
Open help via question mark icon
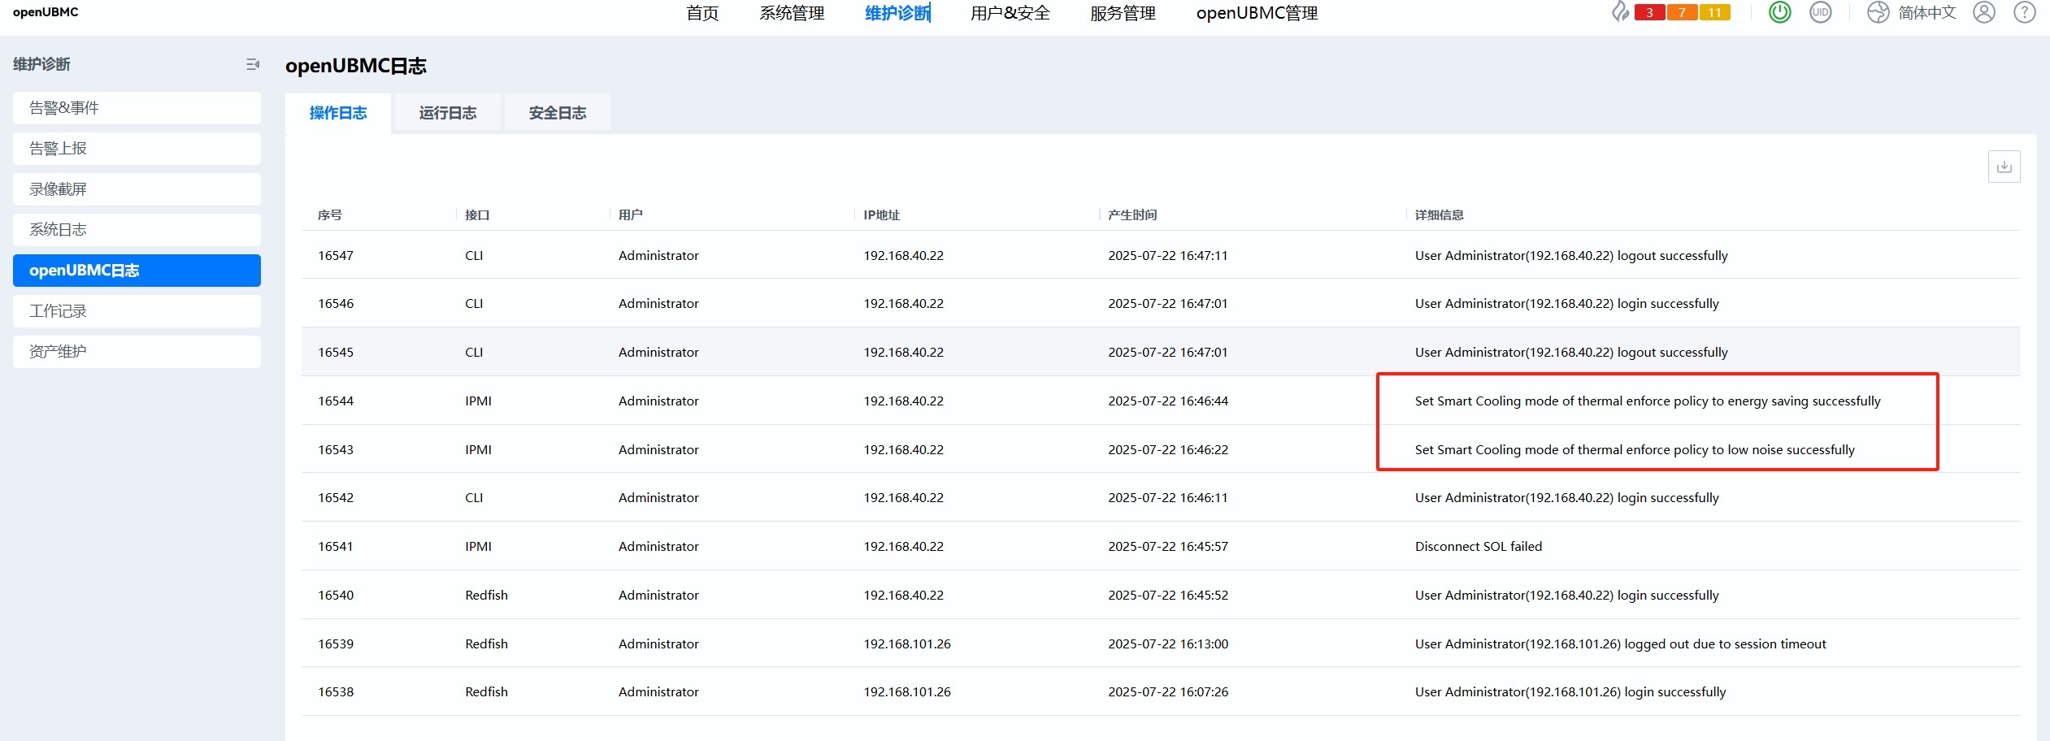[2024, 12]
